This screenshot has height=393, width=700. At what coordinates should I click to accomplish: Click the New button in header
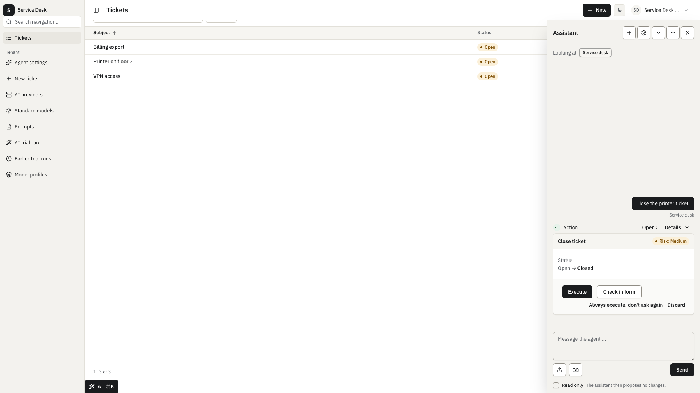pos(596,10)
